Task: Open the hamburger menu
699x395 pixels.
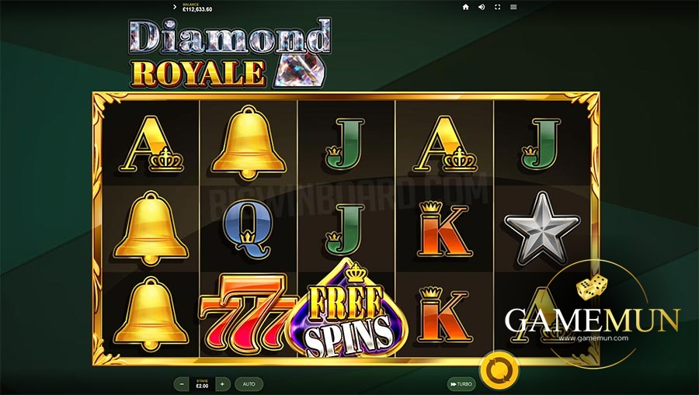Action: tap(513, 7)
